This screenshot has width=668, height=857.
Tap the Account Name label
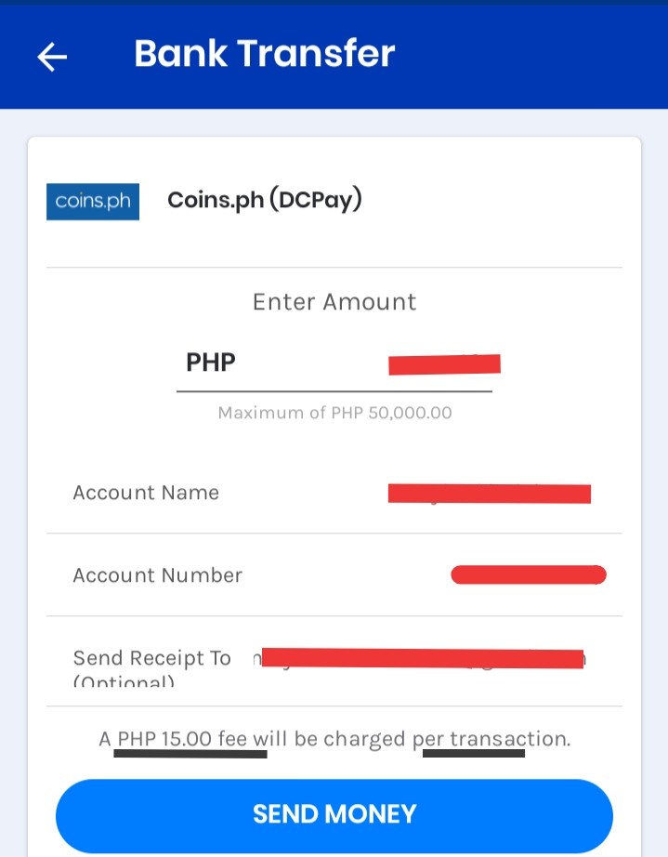[146, 493]
